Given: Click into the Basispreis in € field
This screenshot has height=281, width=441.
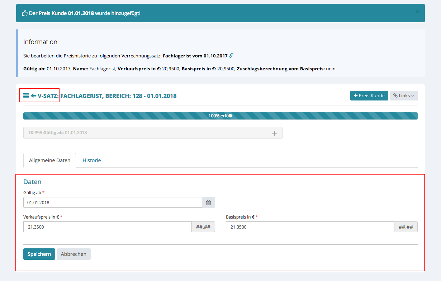Looking at the screenshot, I should [310, 227].
